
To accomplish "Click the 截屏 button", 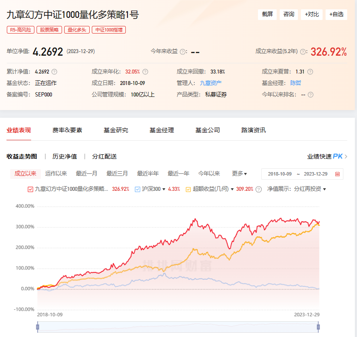I will coord(267,14).
